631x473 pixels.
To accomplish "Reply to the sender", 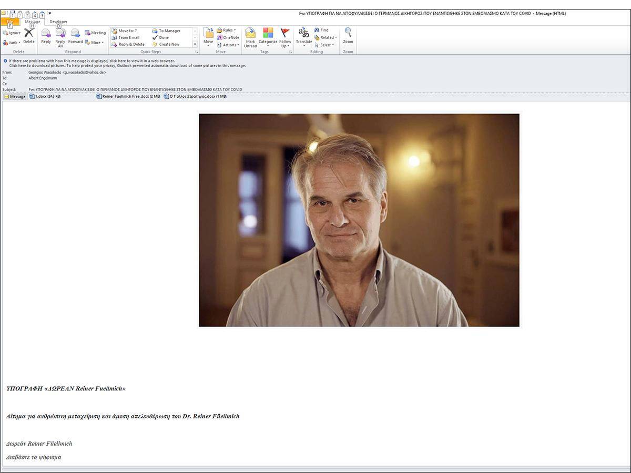I will (x=46, y=36).
